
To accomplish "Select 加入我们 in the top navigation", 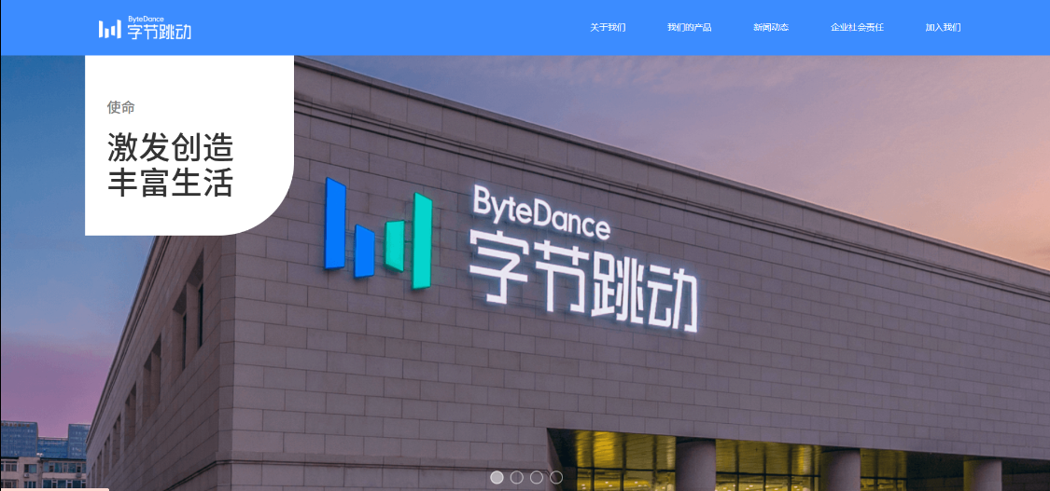I will click(943, 27).
